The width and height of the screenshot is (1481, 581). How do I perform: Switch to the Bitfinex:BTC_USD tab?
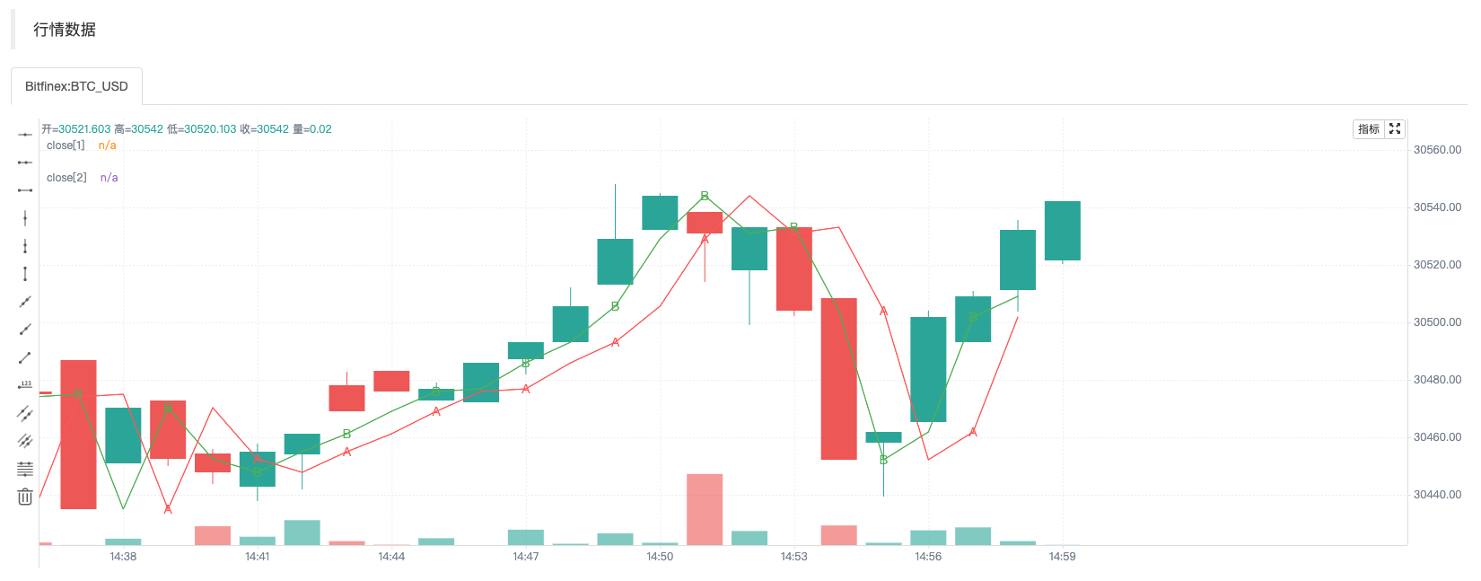(x=76, y=86)
